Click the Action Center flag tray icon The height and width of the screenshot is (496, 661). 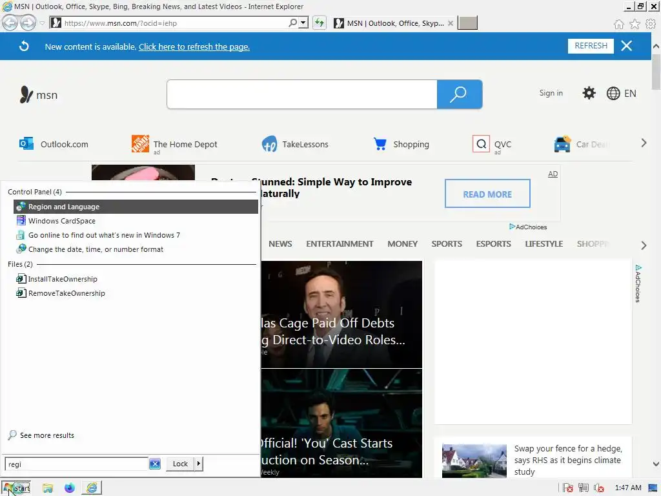(x=568, y=488)
